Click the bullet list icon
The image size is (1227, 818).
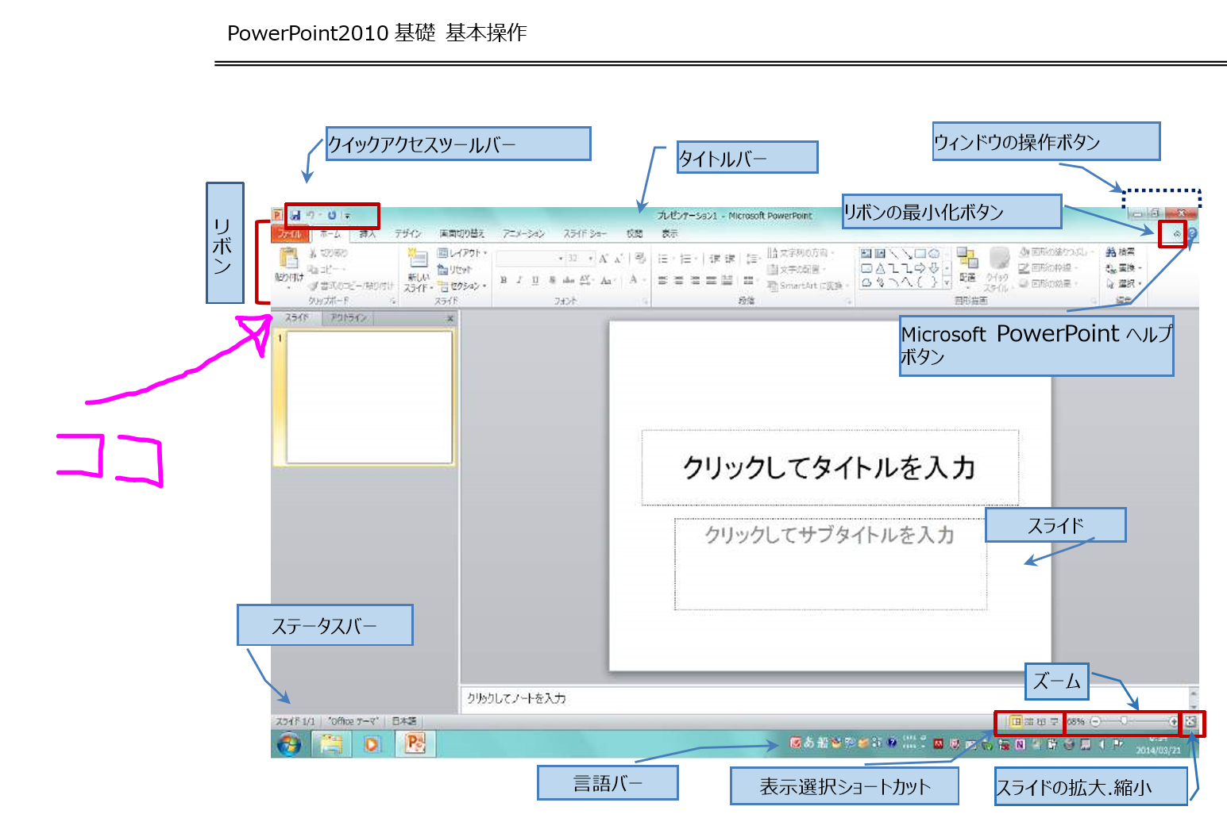[x=664, y=259]
